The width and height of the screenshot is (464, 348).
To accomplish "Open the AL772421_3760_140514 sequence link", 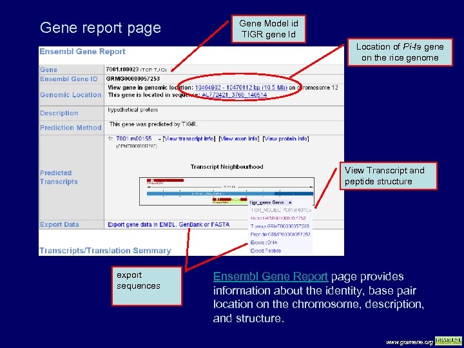I will pos(235,95).
